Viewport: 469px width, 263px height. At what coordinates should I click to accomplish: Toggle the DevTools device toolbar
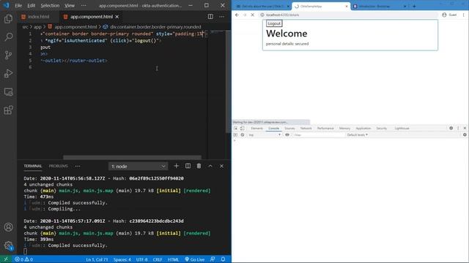pos(243,129)
